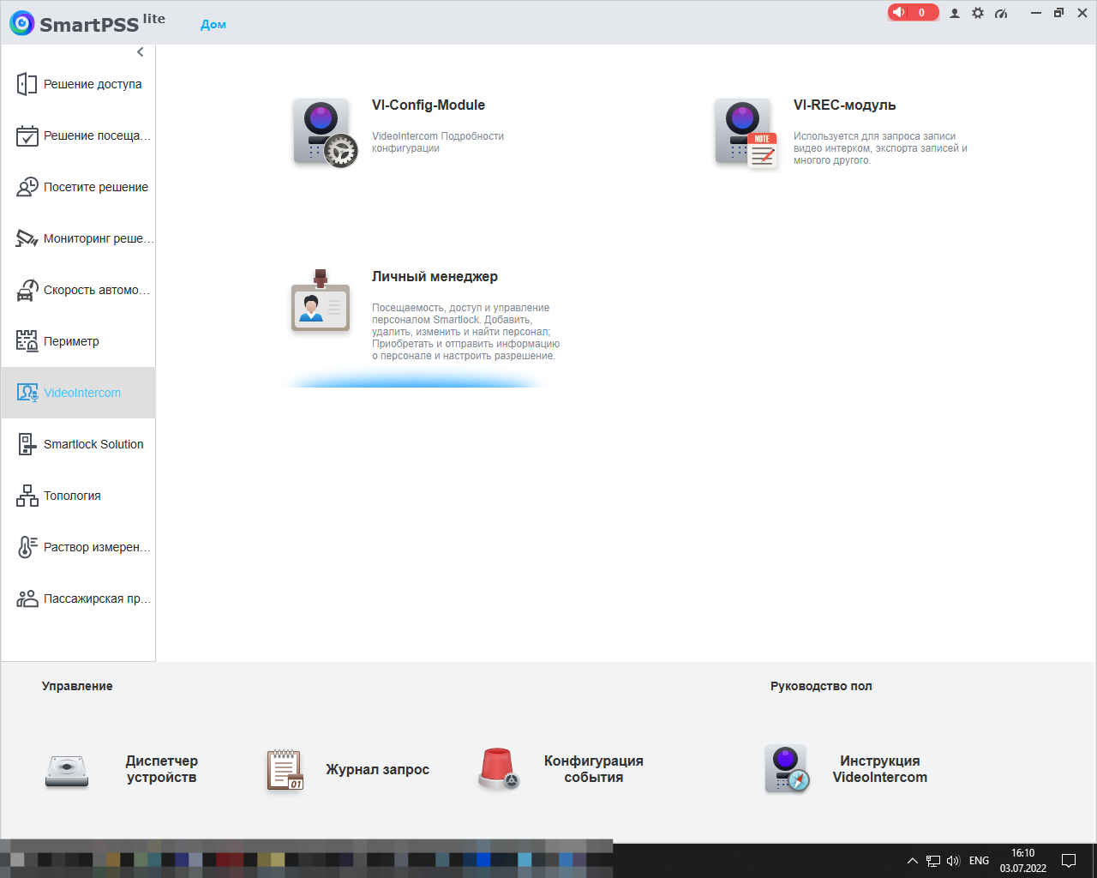Open Инструкция VideoIntercom label
Image resolution: width=1097 pixels, height=878 pixels.
coord(880,769)
